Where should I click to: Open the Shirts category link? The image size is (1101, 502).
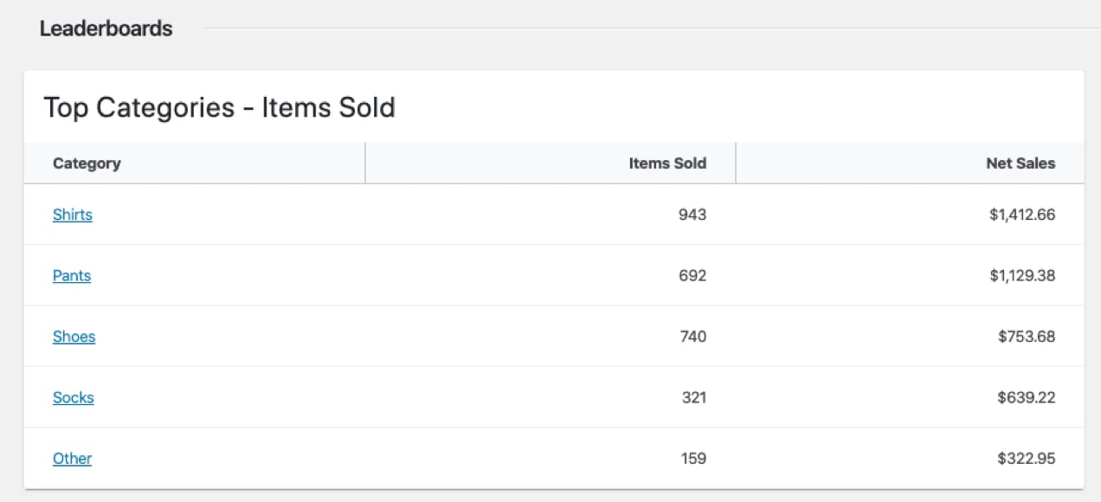pos(73,215)
